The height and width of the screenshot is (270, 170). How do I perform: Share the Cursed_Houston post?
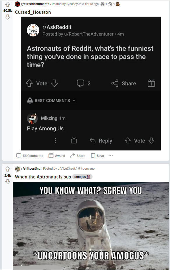[77, 156]
